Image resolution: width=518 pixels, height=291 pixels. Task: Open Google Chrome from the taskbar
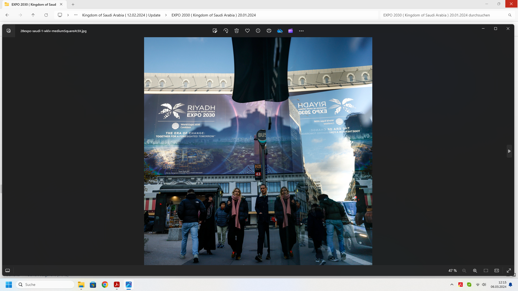(105, 285)
